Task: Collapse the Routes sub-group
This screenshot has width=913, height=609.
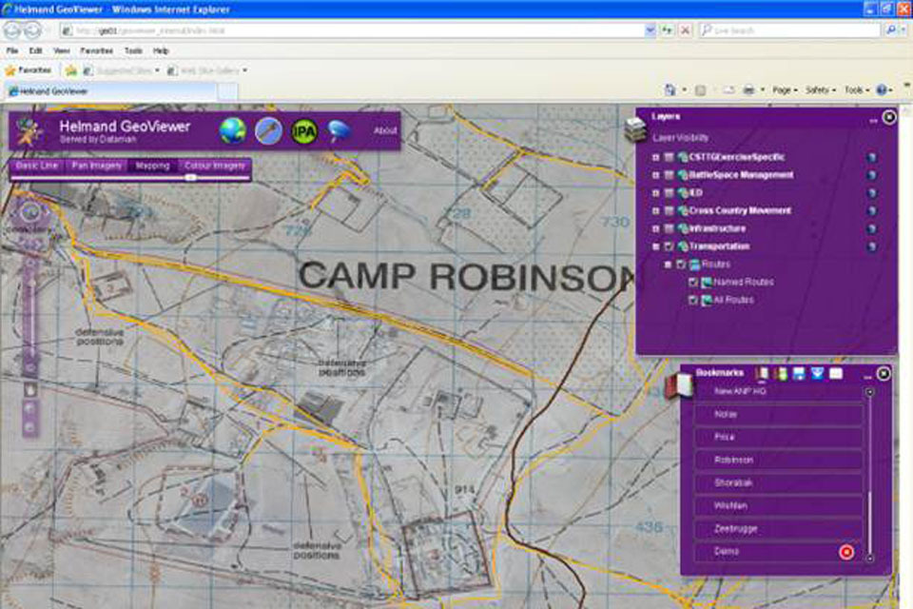Action: [x=668, y=265]
